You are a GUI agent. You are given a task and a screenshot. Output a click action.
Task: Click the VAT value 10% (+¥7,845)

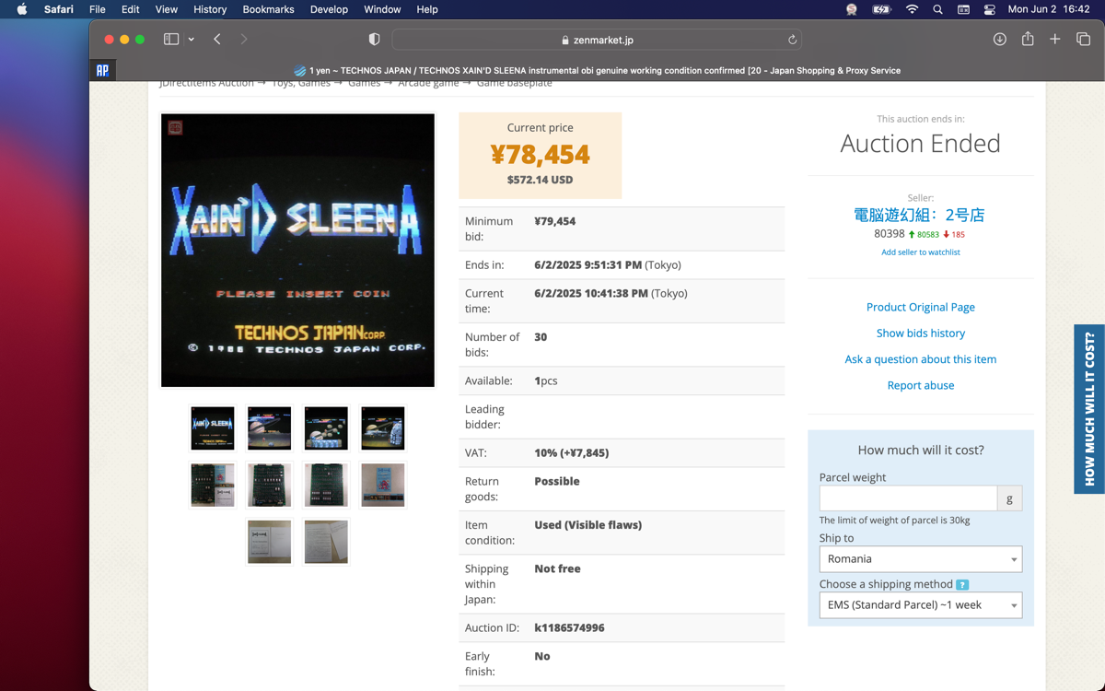tap(572, 452)
